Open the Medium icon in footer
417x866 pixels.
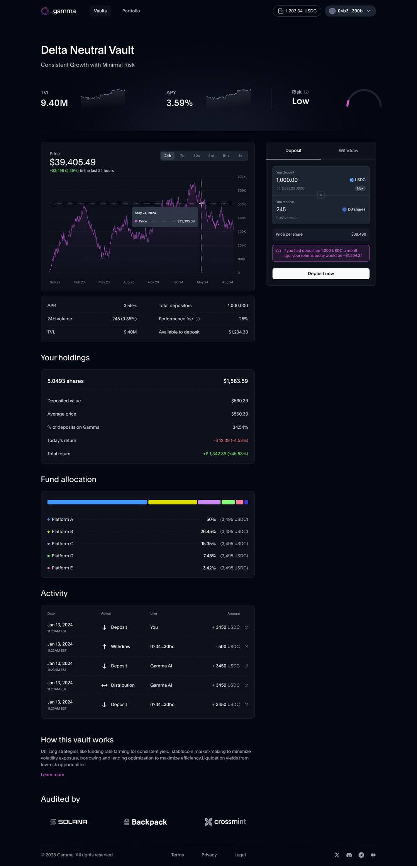(373, 855)
